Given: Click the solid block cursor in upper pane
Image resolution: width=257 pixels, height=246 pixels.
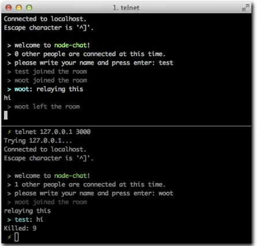Looking at the screenshot, I should click(x=6, y=115).
